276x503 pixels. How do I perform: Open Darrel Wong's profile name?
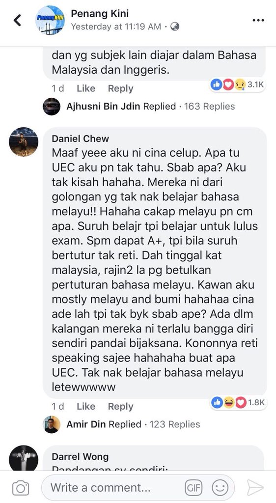(x=80, y=456)
